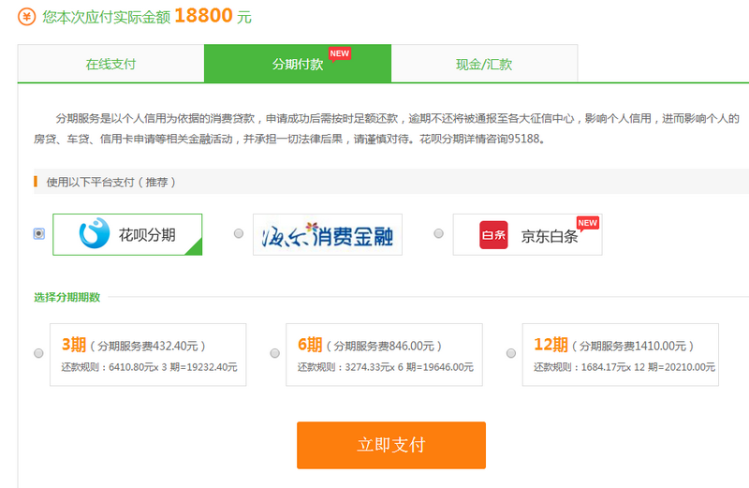749x488 pixels.
Task: Click the green corner checkmark on 花呗分期
Action: (194, 247)
